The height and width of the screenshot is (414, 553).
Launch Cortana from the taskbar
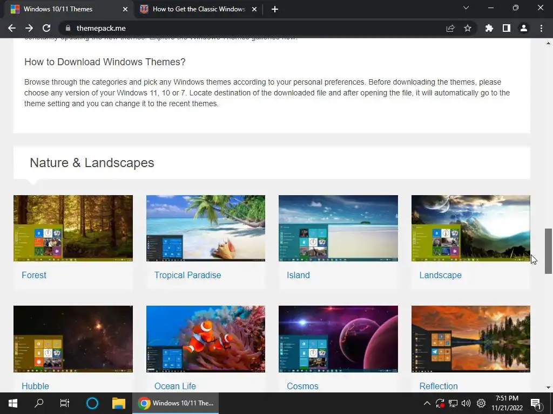point(92,403)
